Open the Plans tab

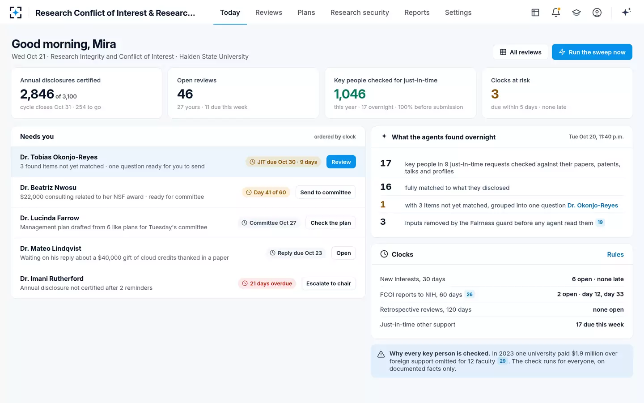306,13
